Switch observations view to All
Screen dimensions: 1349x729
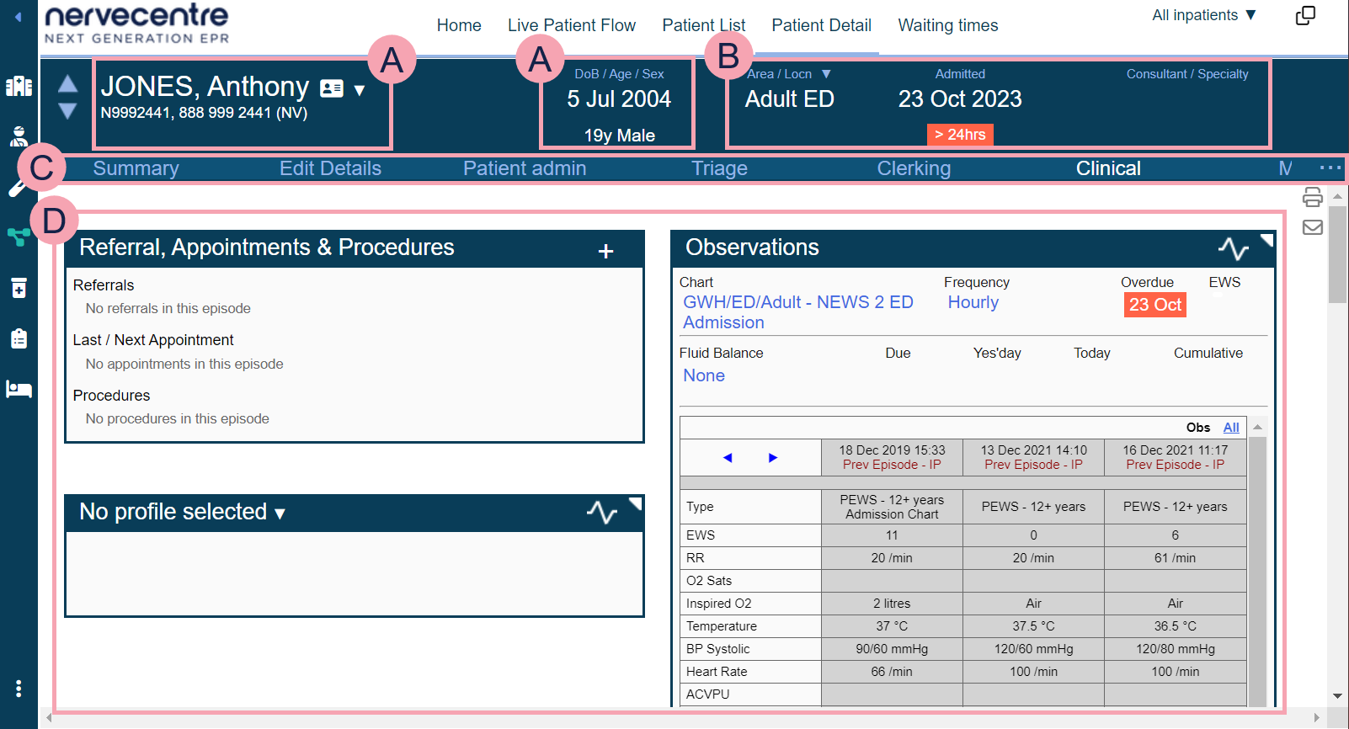pos(1230,428)
